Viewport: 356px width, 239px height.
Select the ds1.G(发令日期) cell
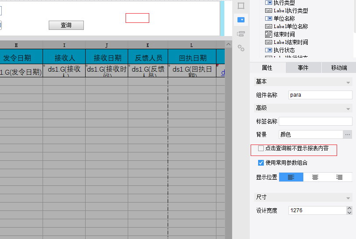pos(21,71)
